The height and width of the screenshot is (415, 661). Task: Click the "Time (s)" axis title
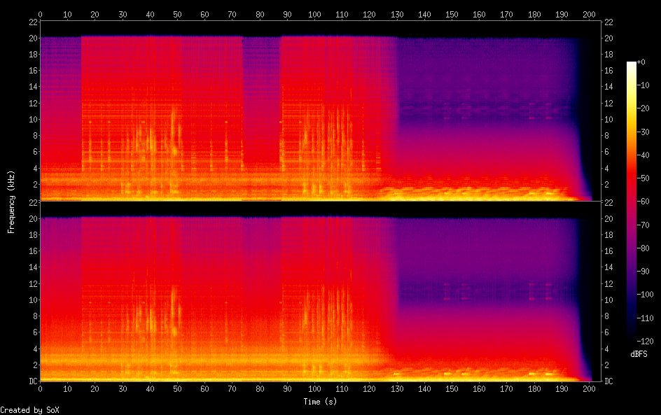[x=320, y=402]
